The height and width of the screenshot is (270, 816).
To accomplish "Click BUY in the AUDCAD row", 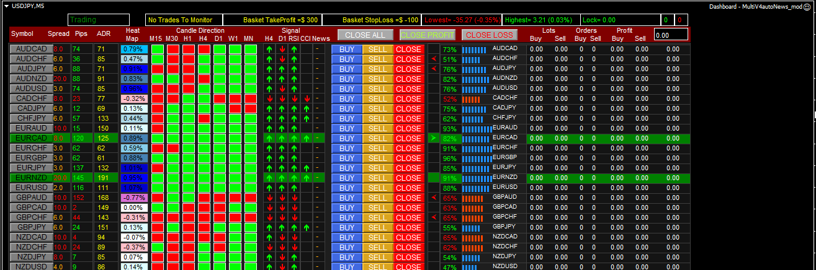I will tap(346, 49).
